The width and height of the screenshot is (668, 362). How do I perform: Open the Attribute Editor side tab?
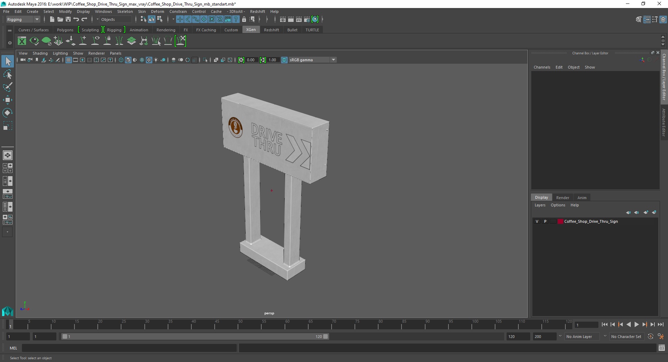pyautogui.click(x=664, y=122)
